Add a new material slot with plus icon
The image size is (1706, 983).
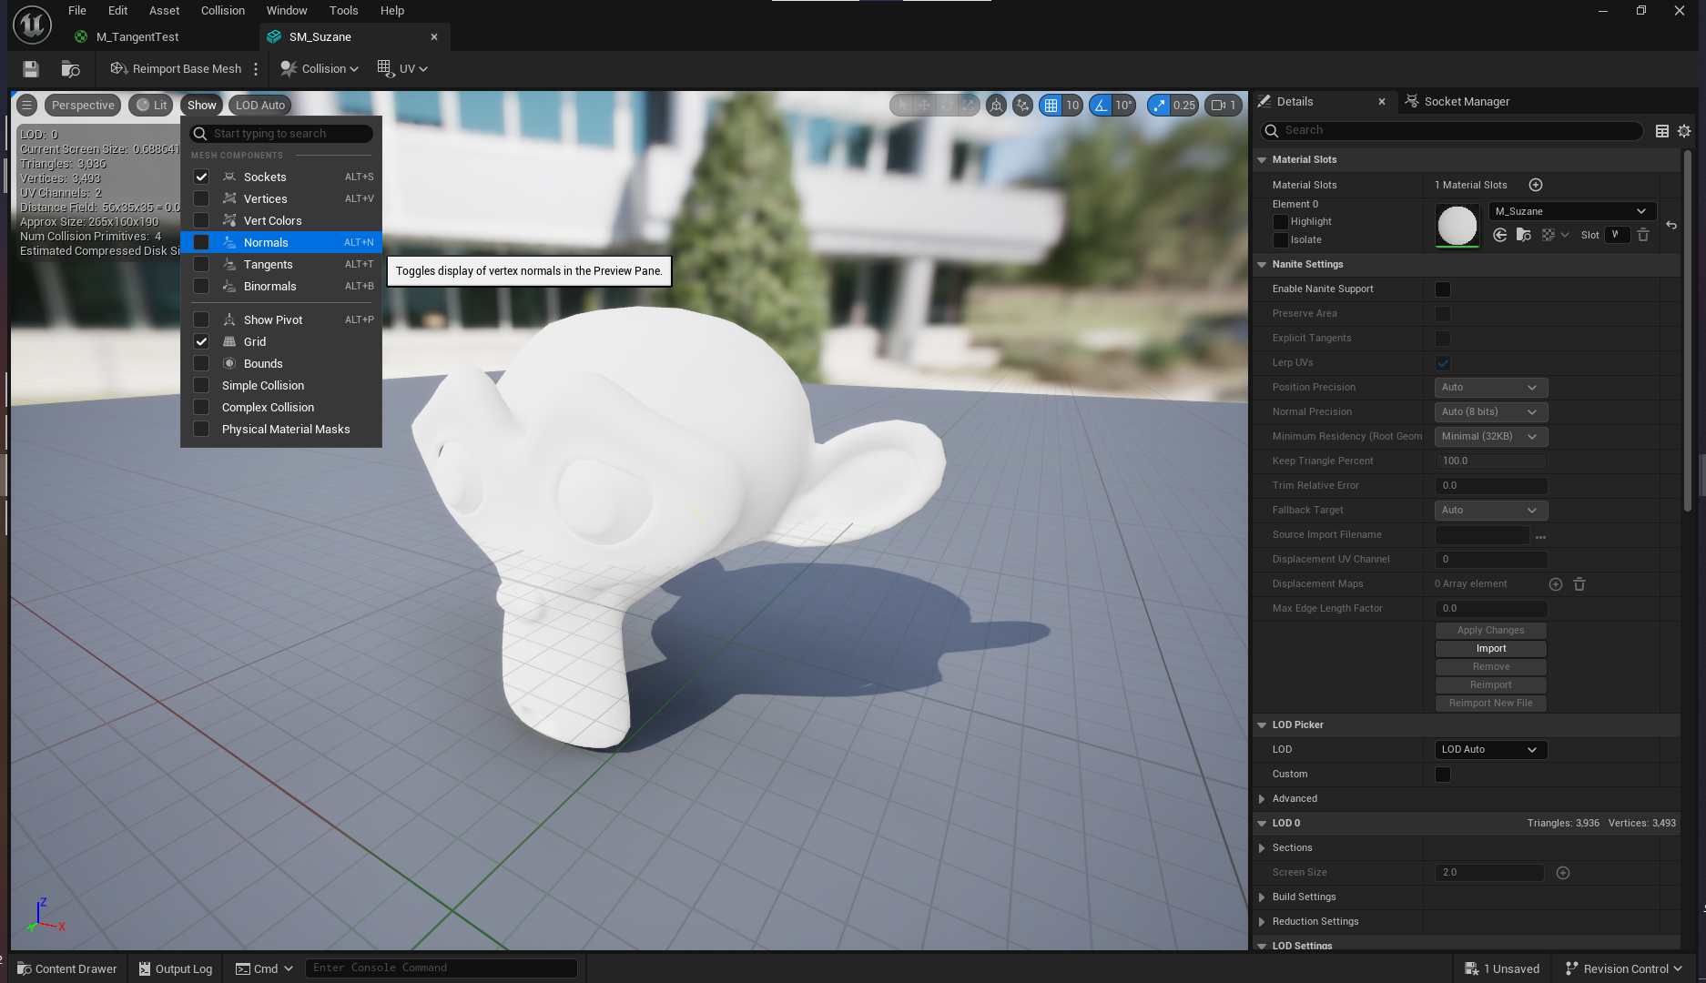click(1536, 185)
